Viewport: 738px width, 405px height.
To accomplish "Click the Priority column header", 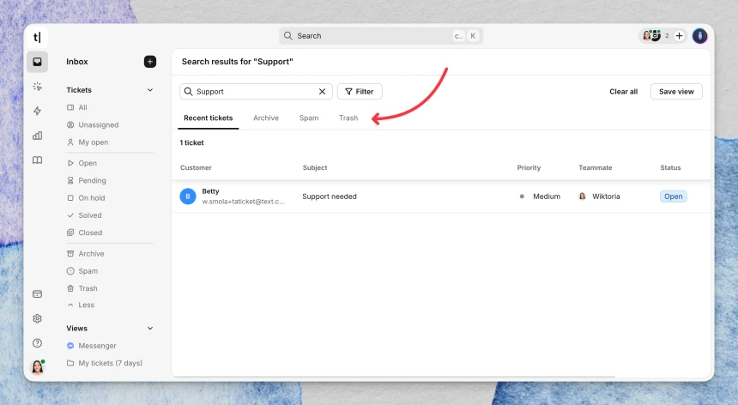I will tap(529, 168).
